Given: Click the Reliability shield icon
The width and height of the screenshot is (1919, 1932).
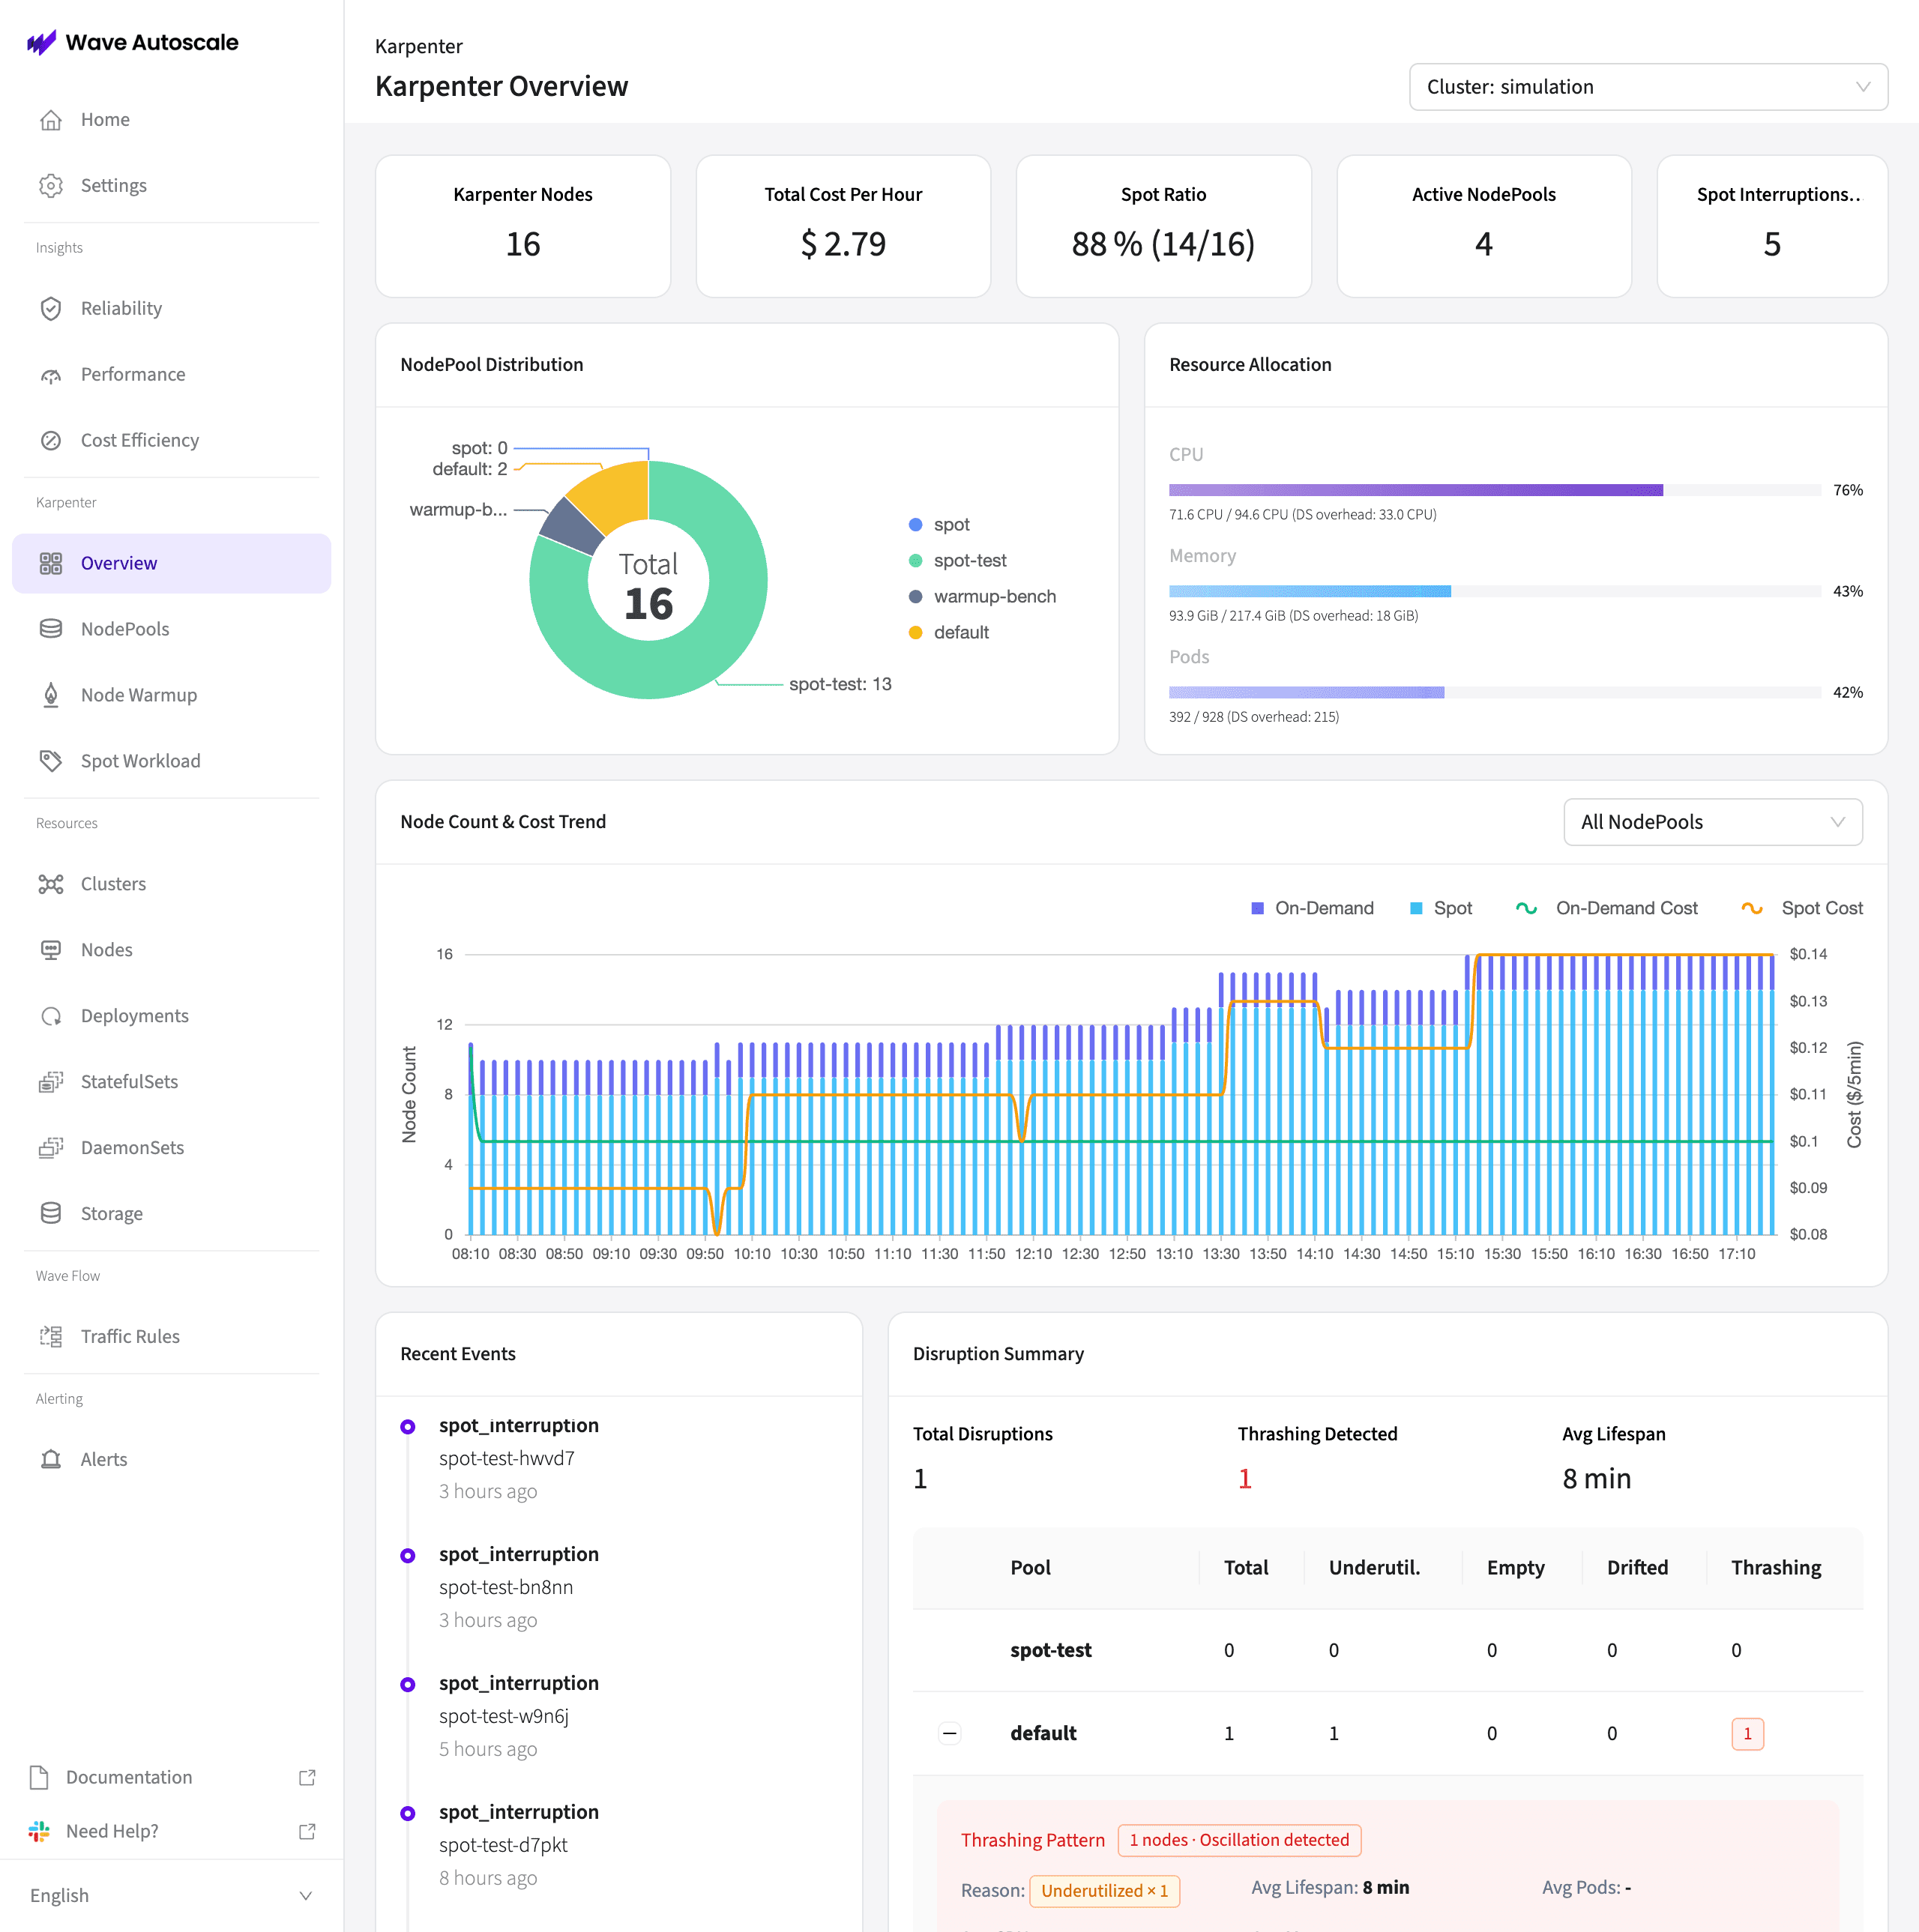Looking at the screenshot, I should 51,309.
